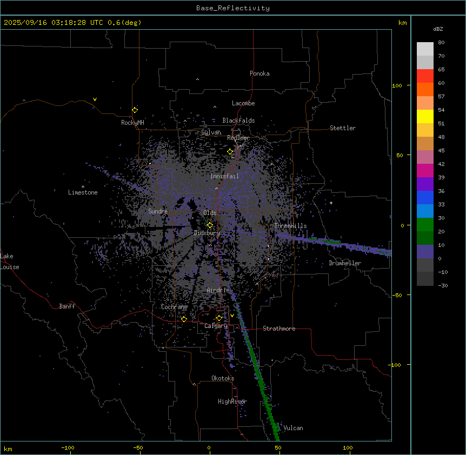This screenshot has width=466, height=455.
Task: Click the Vulcan city label
Action: pyautogui.click(x=293, y=428)
